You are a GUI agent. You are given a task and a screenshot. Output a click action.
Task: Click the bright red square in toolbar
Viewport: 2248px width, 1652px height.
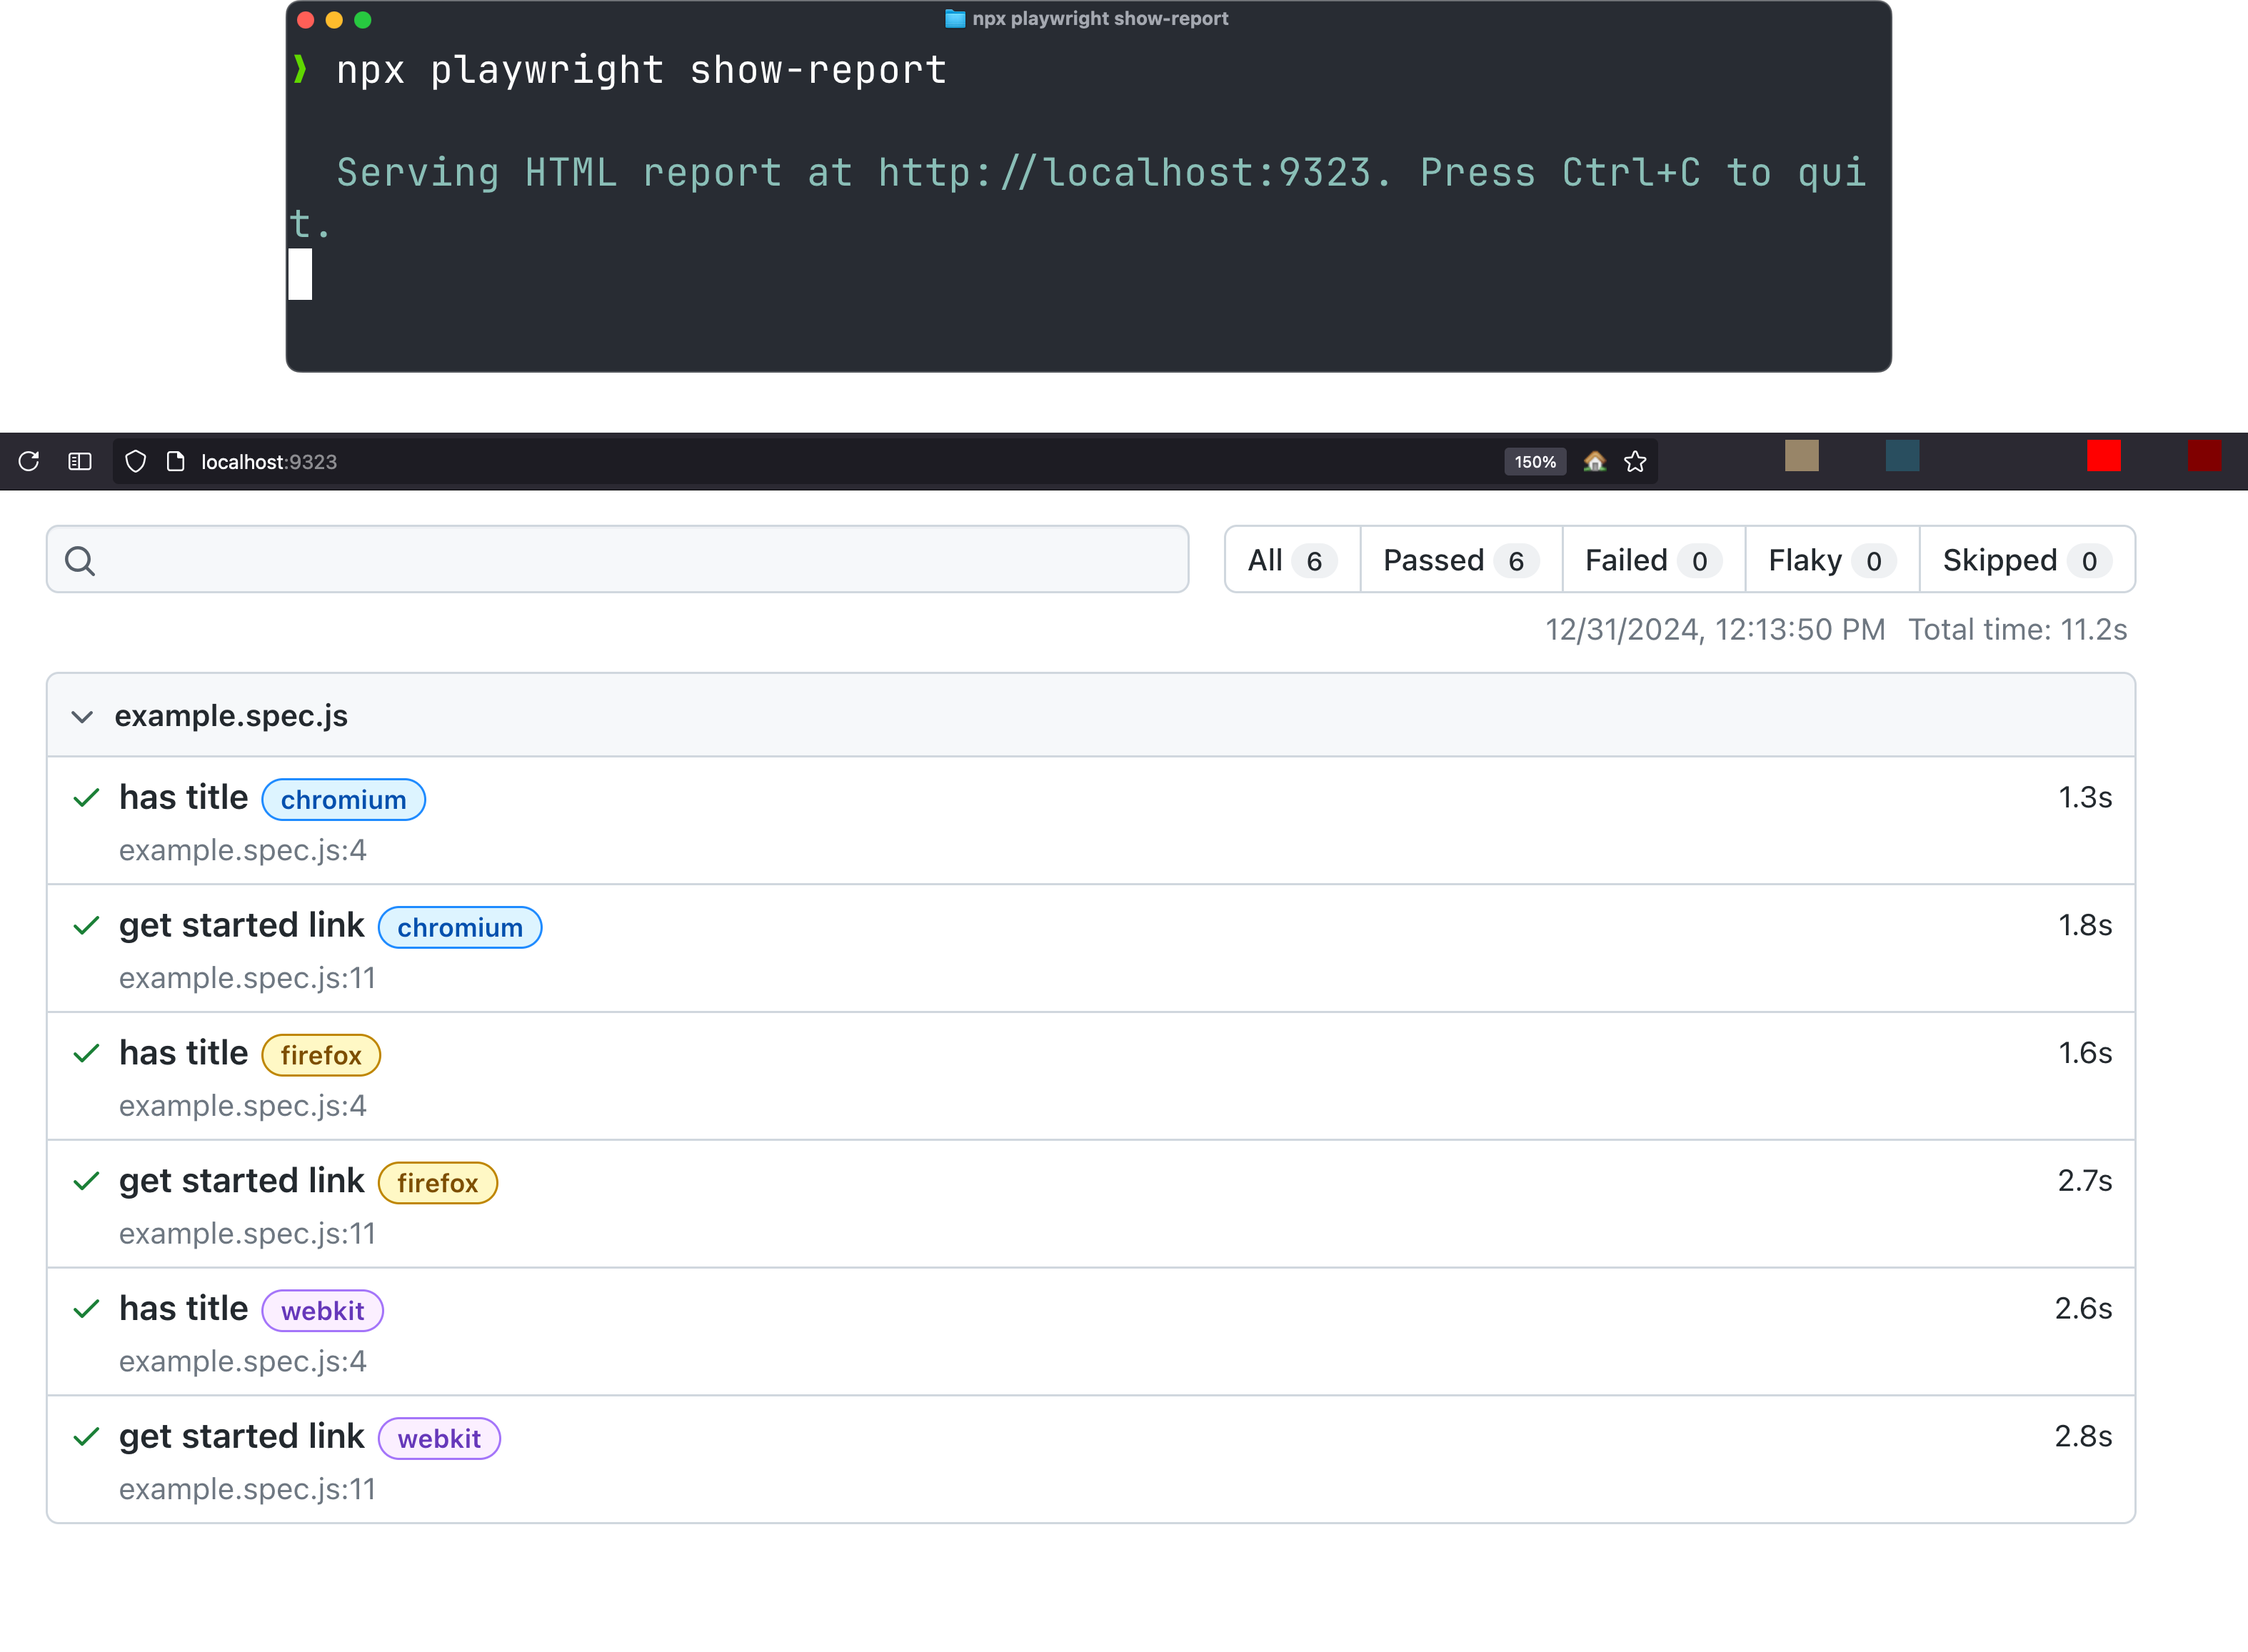click(2104, 455)
